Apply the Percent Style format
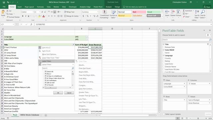Image resolution: width=213 pixels, height=120 pixels. coord(88,16)
